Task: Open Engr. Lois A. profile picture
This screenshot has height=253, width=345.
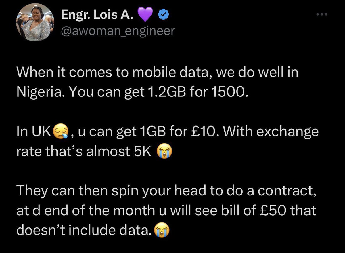Action: point(35,24)
